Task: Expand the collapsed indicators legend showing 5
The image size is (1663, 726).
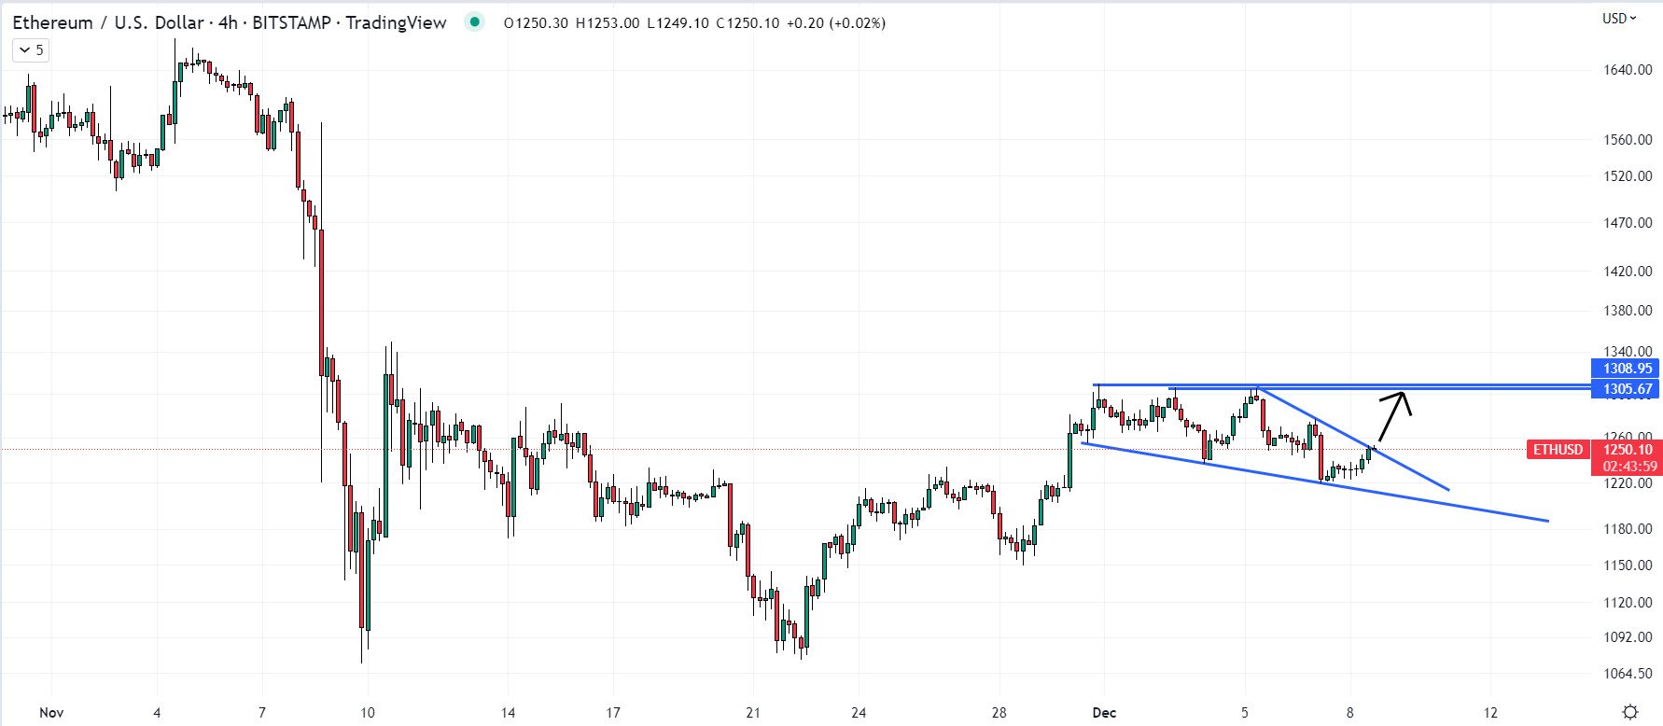Action: 31,50
